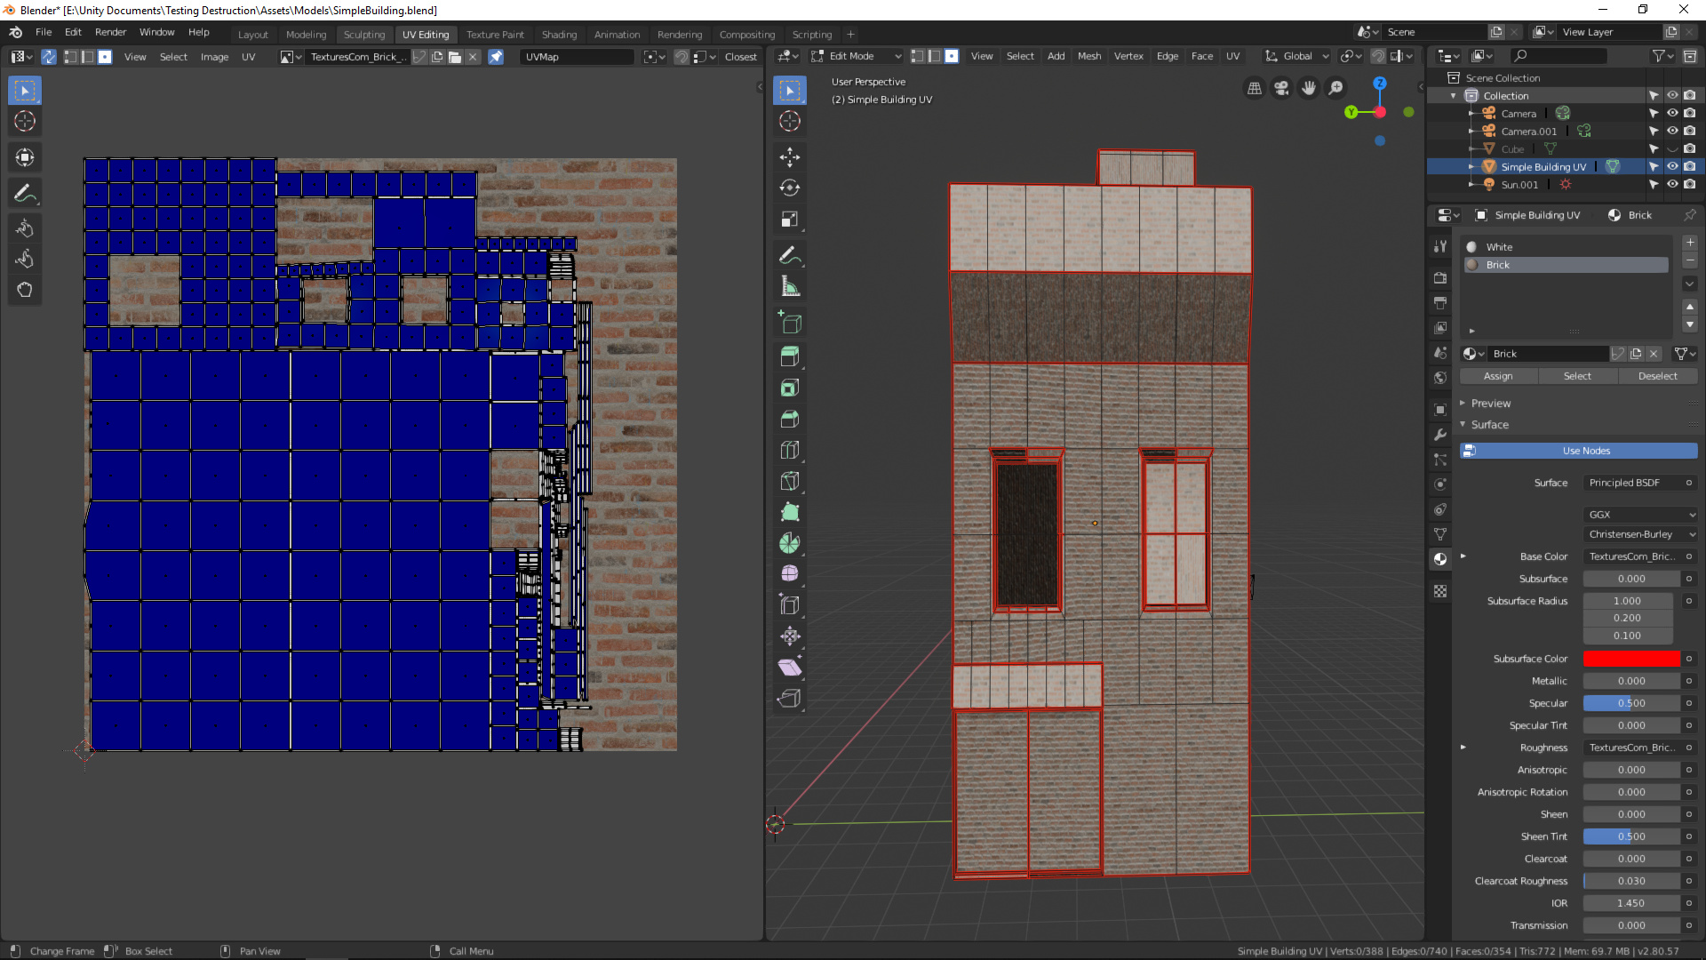The height and width of the screenshot is (960, 1706).
Task: Open the Material Properties tab in Properties editor
Action: [x=1440, y=558]
